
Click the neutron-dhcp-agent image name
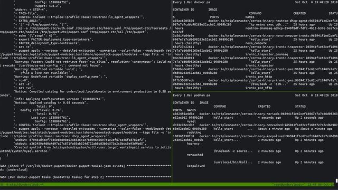click(273, 21)
